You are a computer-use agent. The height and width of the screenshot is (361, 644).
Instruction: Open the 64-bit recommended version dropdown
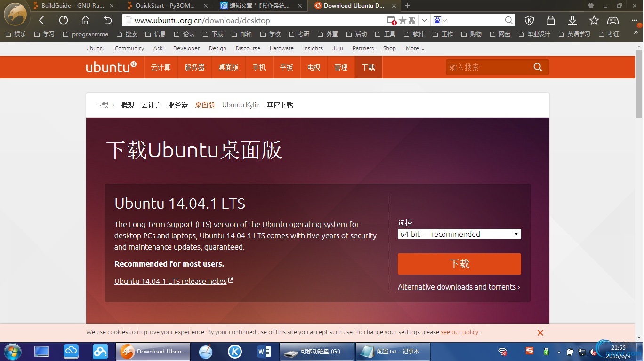[459, 234]
